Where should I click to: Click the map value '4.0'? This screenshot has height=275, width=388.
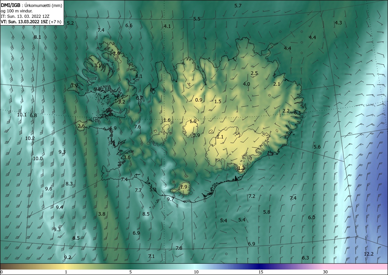pyautogui.click(x=246, y=84)
